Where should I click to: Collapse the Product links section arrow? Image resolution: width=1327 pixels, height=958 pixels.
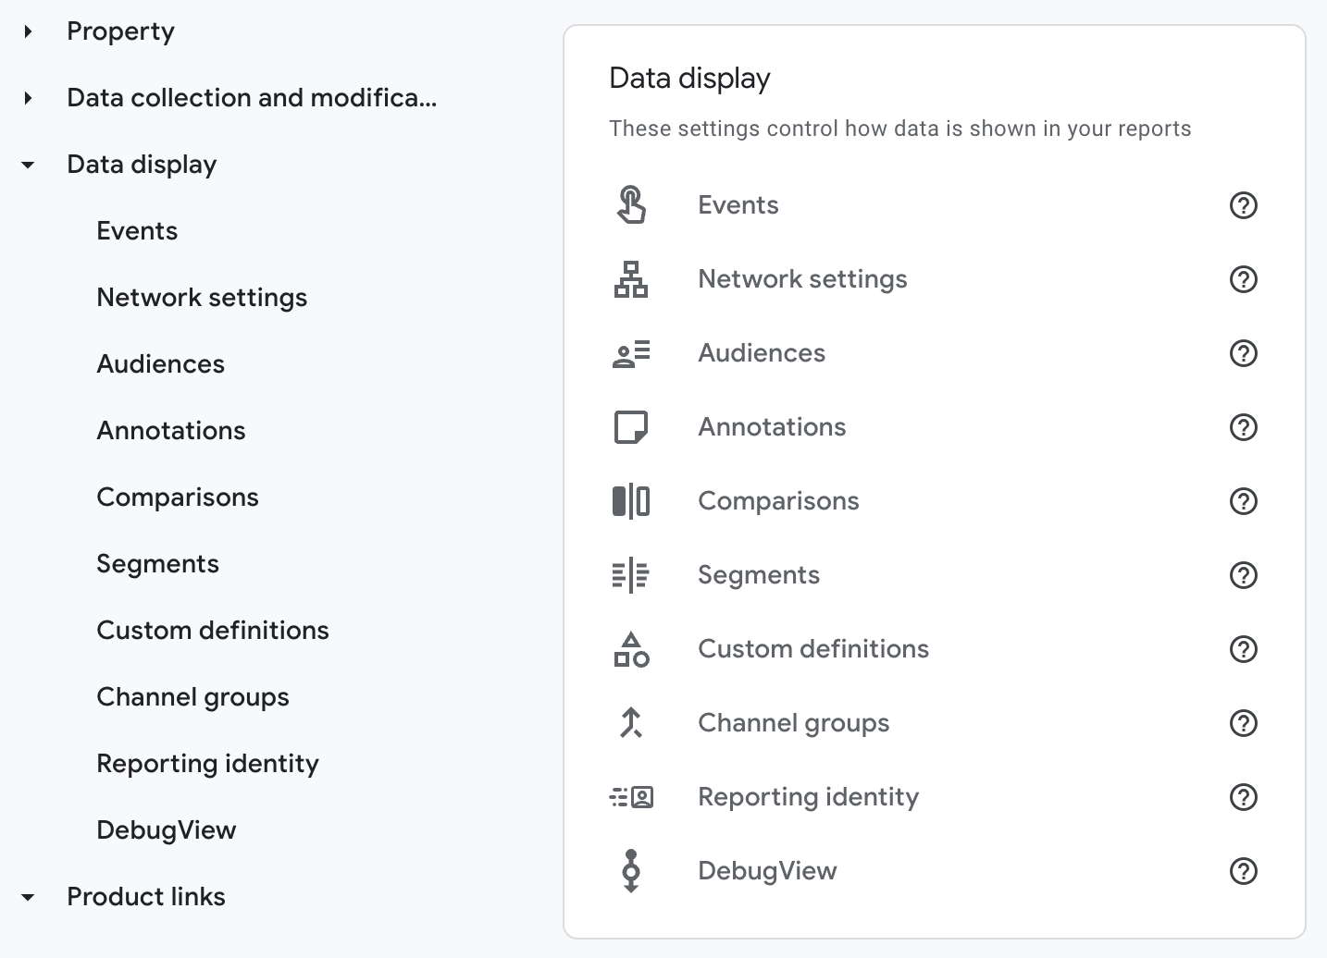[x=29, y=897]
